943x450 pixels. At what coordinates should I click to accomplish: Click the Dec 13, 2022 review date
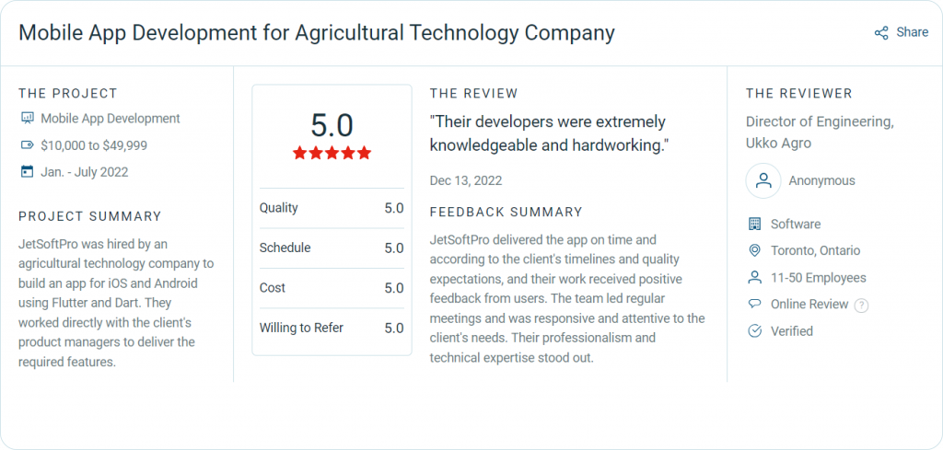click(x=466, y=180)
